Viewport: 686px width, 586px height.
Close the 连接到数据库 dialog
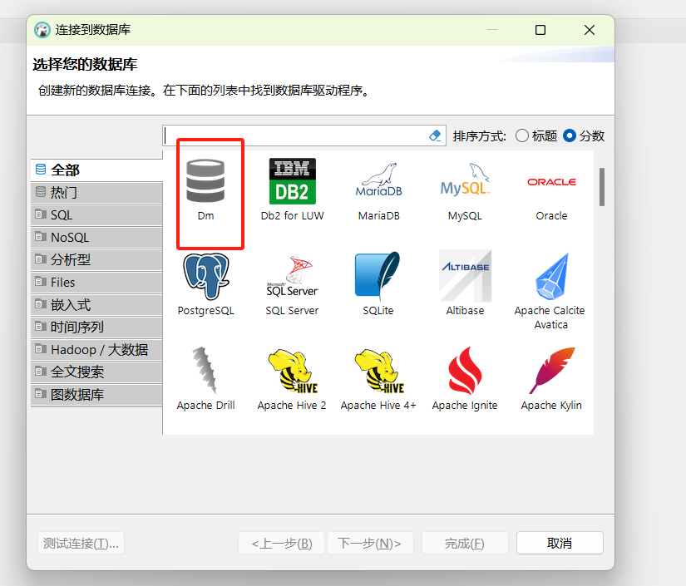[x=590, y=30]
